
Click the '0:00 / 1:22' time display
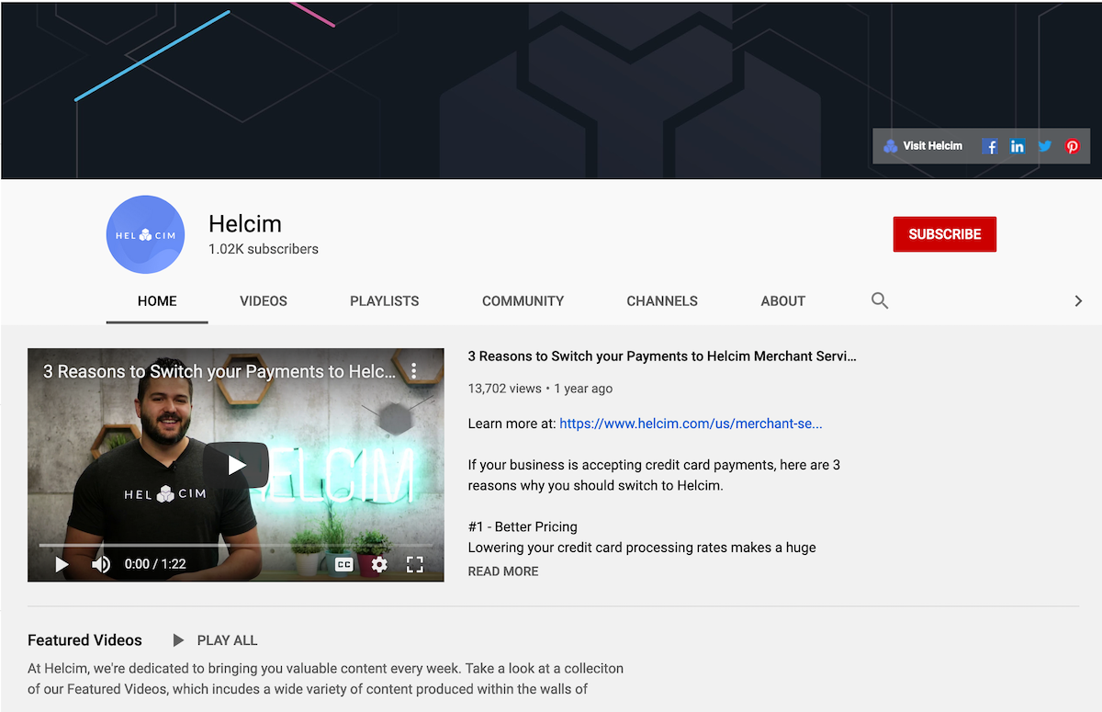point(155,564)
